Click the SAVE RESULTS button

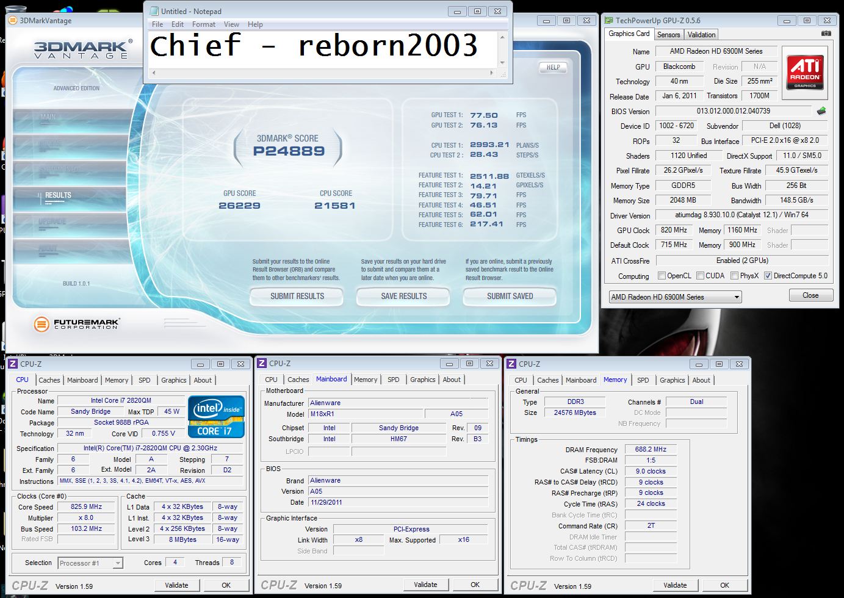[x=404, y=297]
